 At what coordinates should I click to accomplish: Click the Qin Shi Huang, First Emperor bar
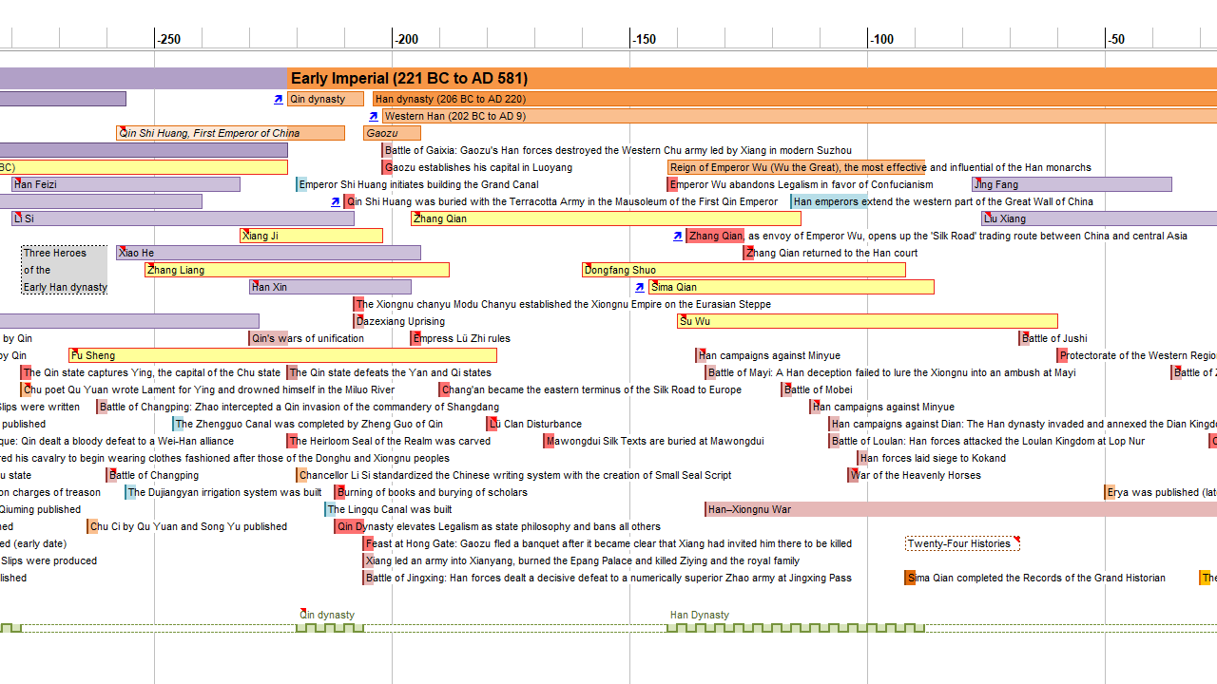[x=230, y=133]
